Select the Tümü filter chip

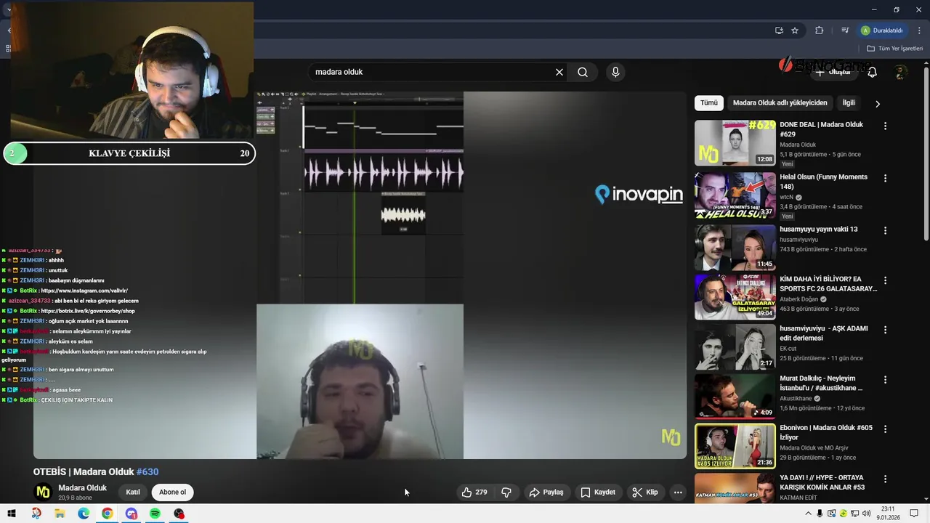709,103
